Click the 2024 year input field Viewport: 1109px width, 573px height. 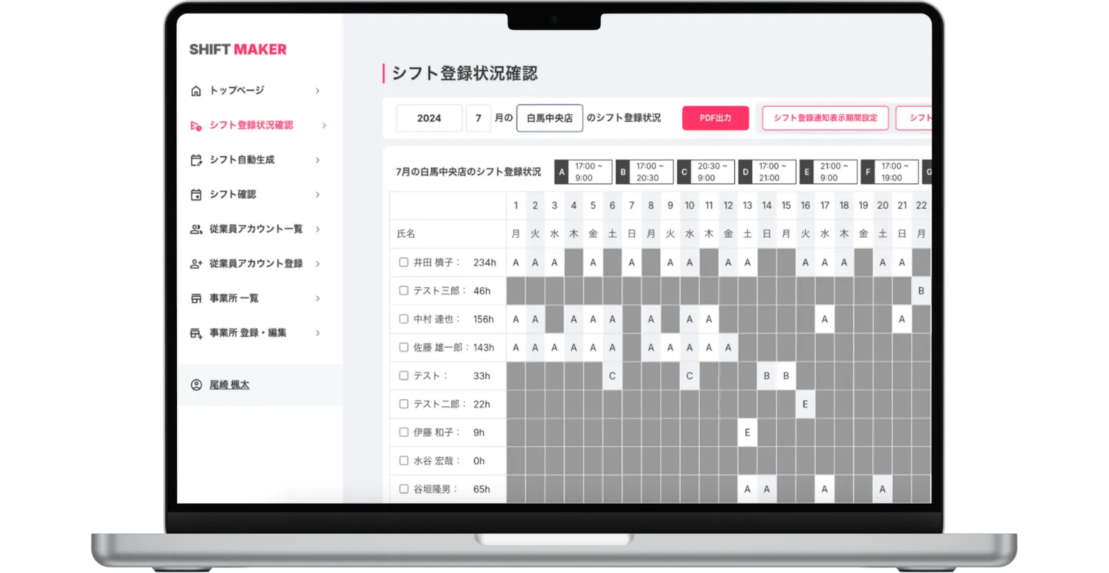coord(429,118)
